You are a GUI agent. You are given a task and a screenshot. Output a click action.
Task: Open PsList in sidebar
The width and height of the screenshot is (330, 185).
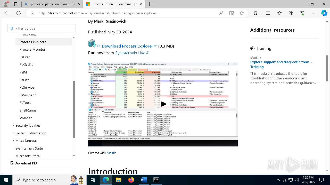pos(24,80)
